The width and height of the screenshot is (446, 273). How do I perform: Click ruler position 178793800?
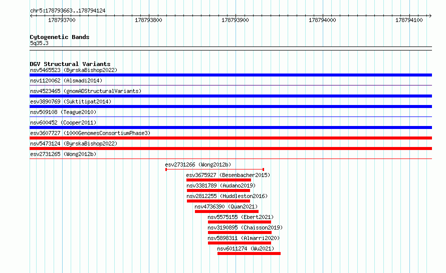[x=148, y=20]
